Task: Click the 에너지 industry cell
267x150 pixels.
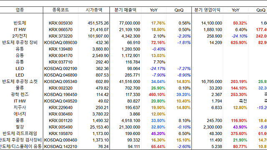Action: 20,114
